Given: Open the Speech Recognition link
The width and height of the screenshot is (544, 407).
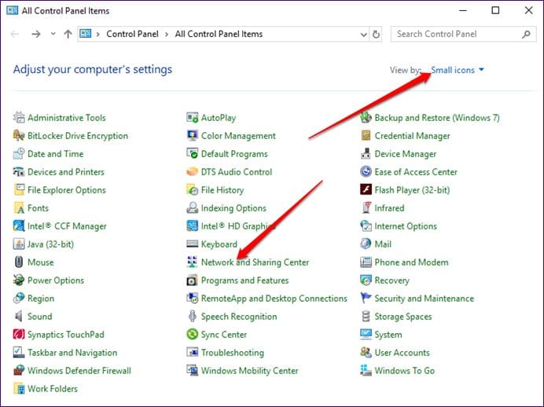Looking at the screenshot, I should [x=239, y=316].
